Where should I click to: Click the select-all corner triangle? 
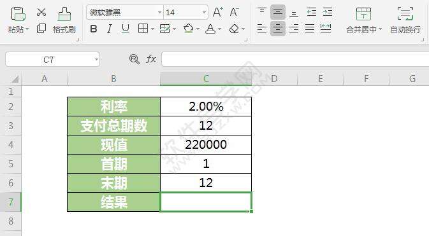click(15, 80)
